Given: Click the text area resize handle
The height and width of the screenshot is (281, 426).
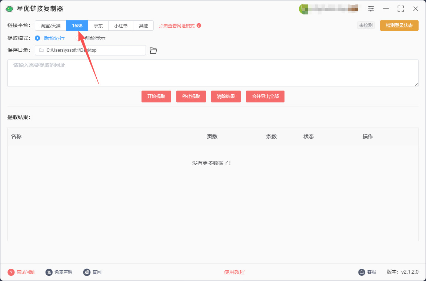Looking at the screenshot, I should pyautogui.click(x=416, y=85).
